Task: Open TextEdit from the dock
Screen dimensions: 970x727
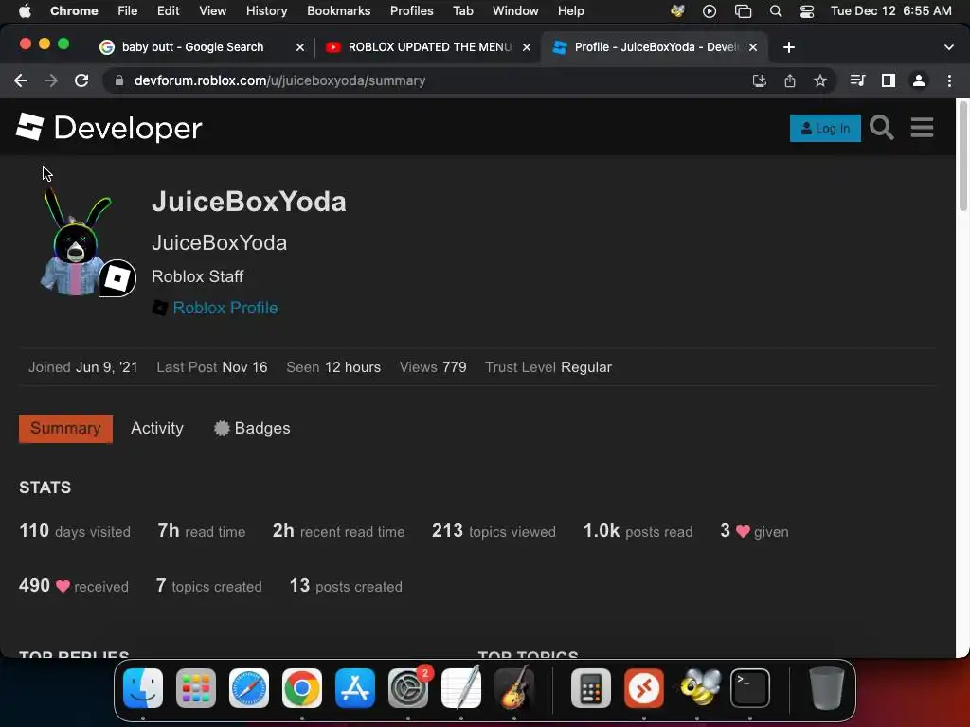Action: pyautogui.click(x=461, y=688)
